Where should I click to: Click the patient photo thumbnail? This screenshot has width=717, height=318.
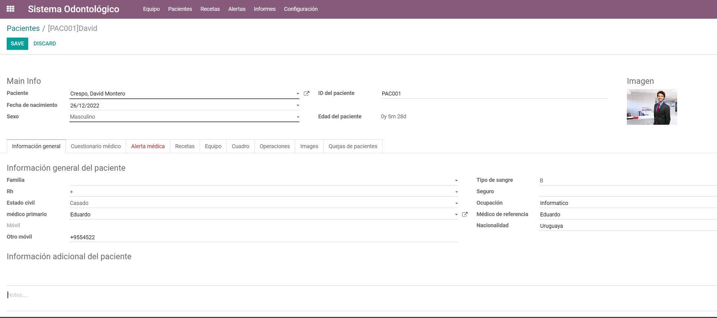[x=652, y=107]
